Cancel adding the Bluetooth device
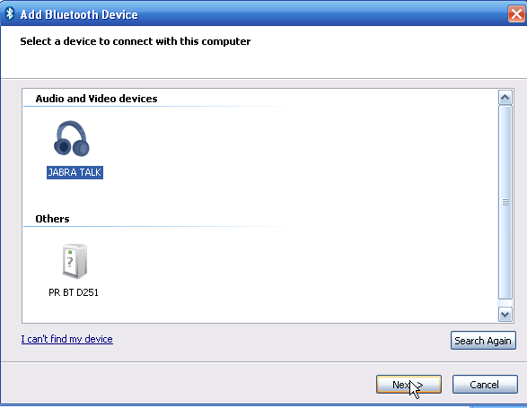Viewport: 527px width, 408px height. (x=485, y=384)
